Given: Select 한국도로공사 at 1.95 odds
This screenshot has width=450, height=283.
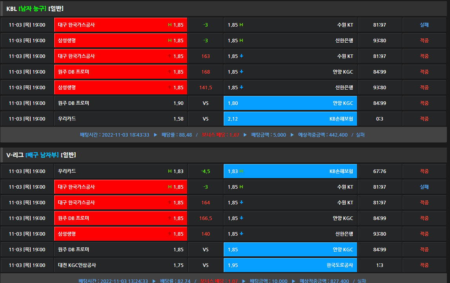Looking at the screenshot, I should (x=290, y=265).
